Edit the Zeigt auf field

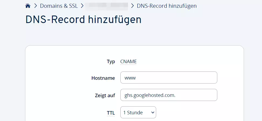coord(169,95)
